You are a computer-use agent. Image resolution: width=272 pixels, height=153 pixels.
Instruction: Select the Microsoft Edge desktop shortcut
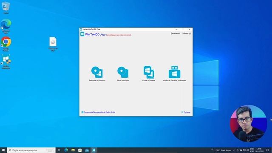(6, 26)
